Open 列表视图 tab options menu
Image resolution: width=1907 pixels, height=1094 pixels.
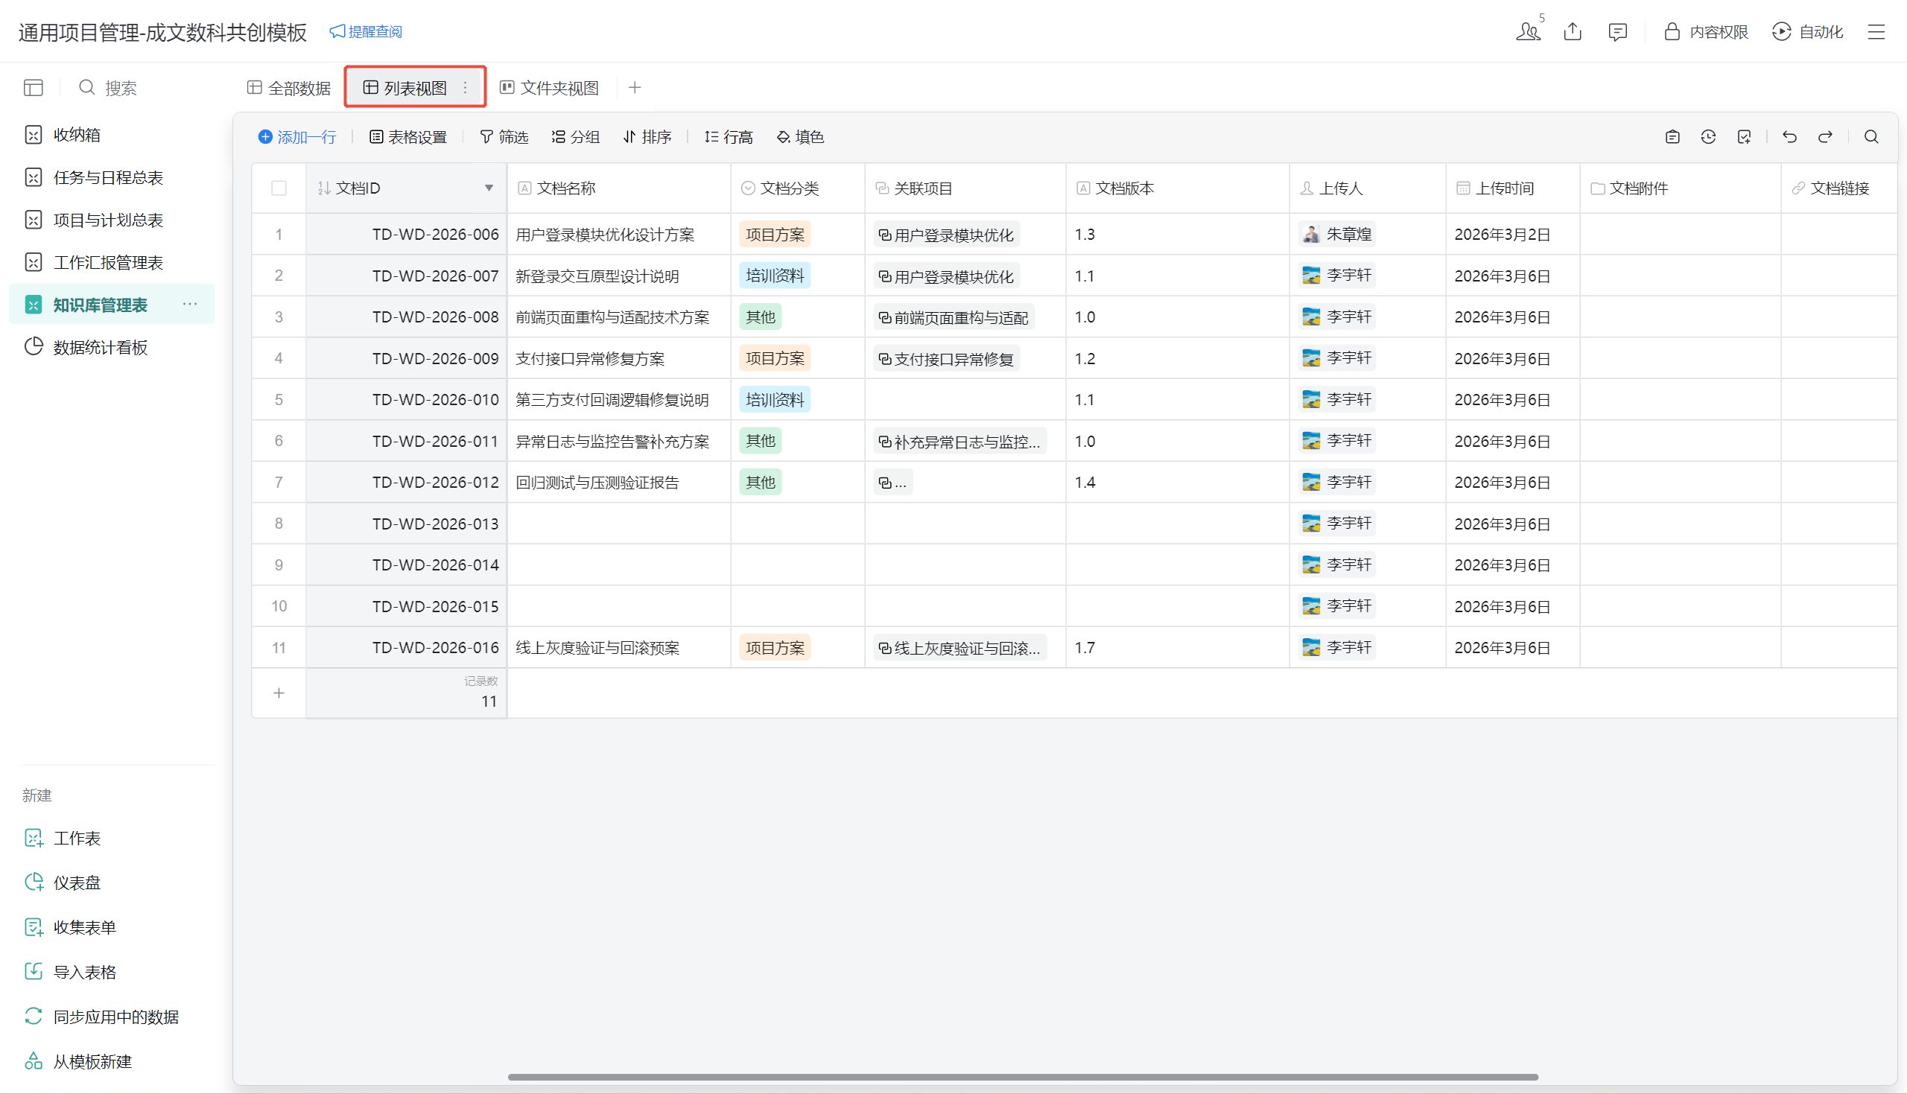tap(465, 88)
